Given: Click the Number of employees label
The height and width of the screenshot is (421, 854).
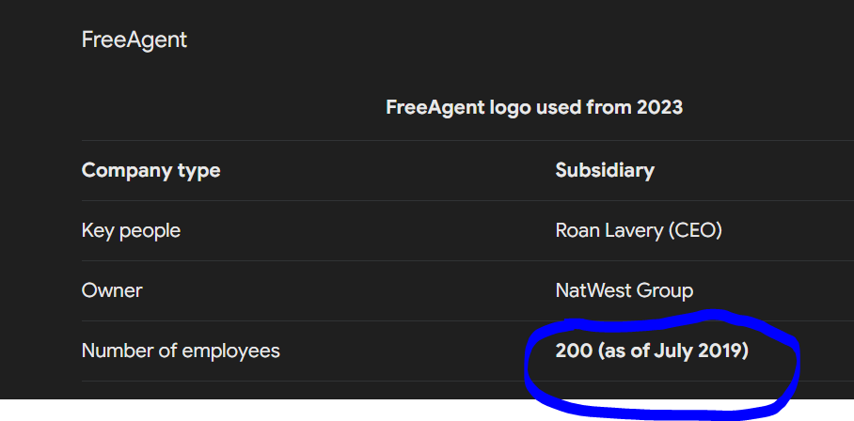Looking at the screenshot, I should tap(181, 351).
